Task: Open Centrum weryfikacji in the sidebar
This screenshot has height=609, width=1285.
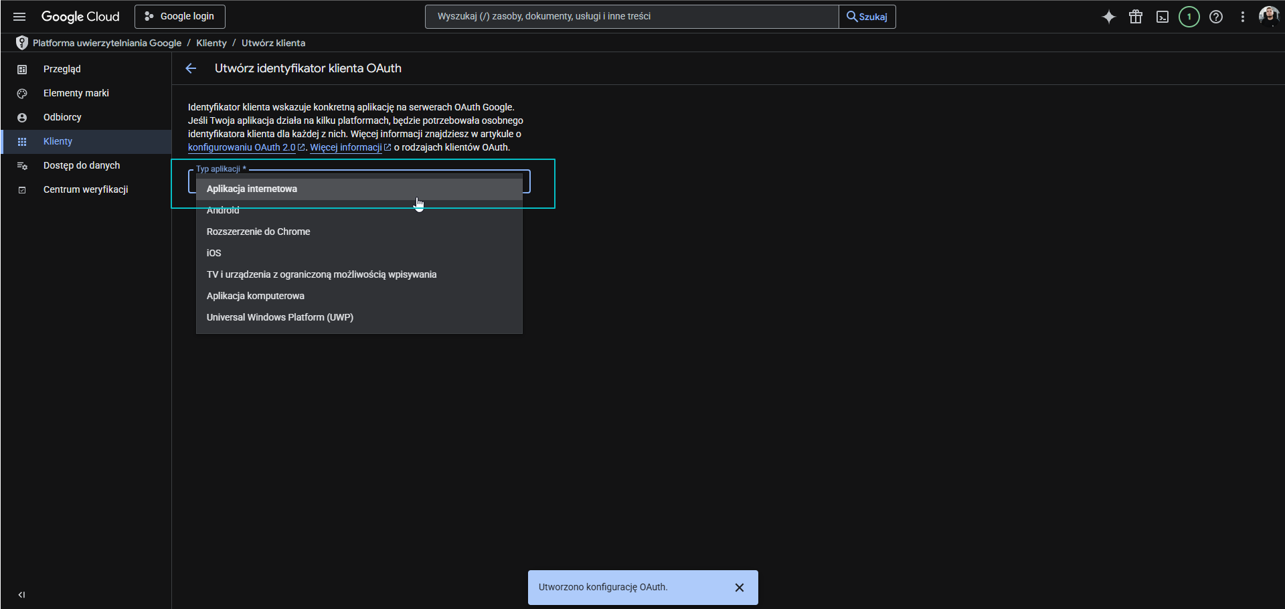Action: tap(86, 189)
